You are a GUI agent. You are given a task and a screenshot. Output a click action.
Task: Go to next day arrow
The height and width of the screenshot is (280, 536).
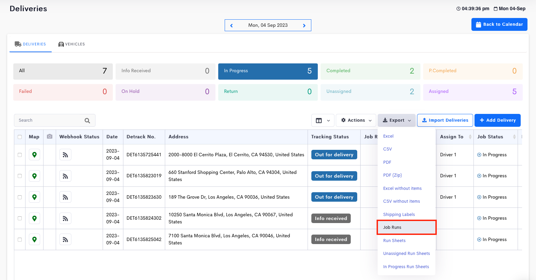304,25
